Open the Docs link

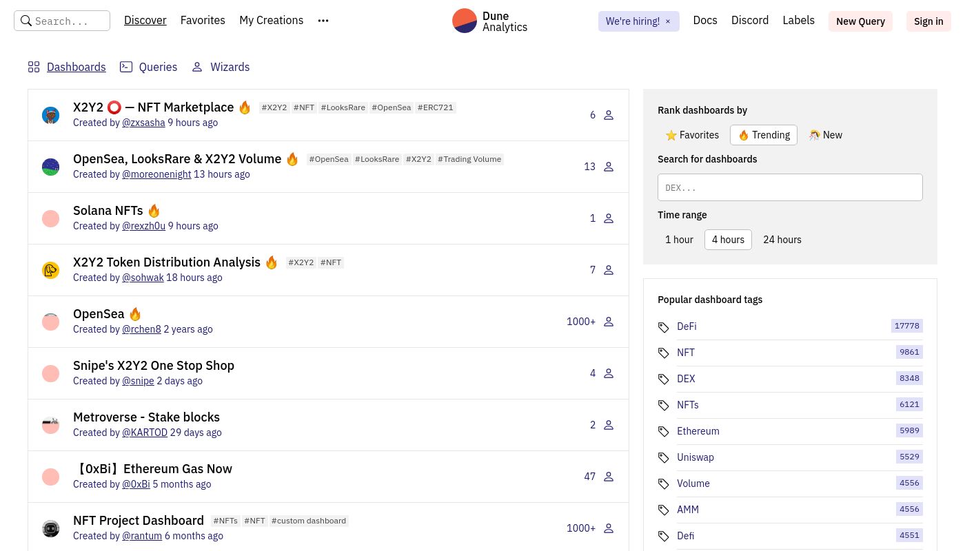coord(705,21)
